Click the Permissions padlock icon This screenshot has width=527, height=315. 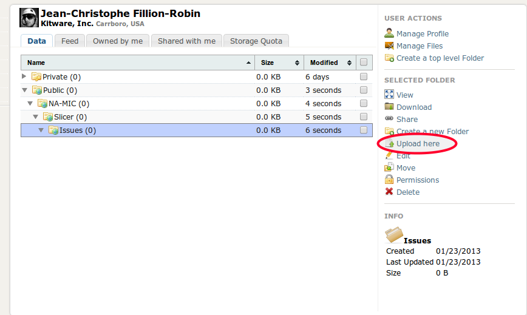click(389, 180)
